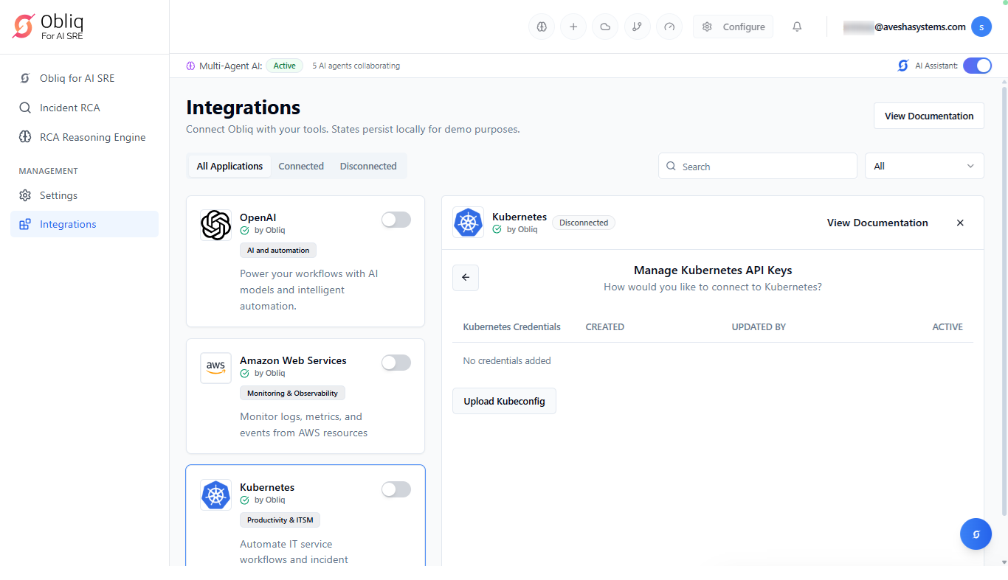Click the plus icon in top toolbar
Viewport: 1008px width, 580px height.
573,27
